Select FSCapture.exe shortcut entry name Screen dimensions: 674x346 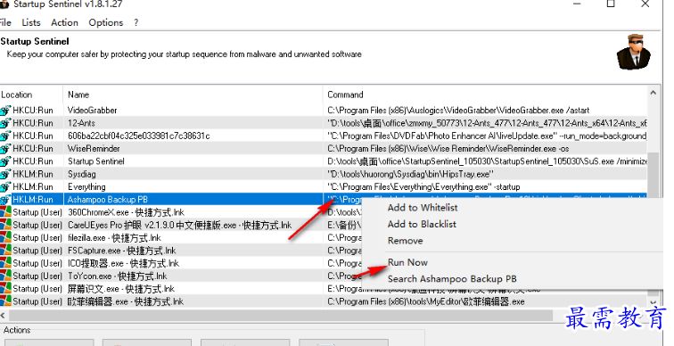[122, 251]
